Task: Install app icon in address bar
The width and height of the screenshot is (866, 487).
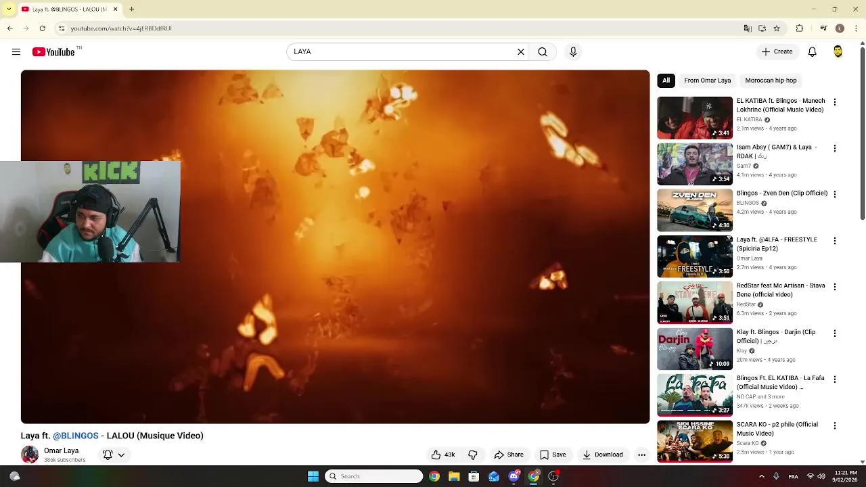Action: 762,28
